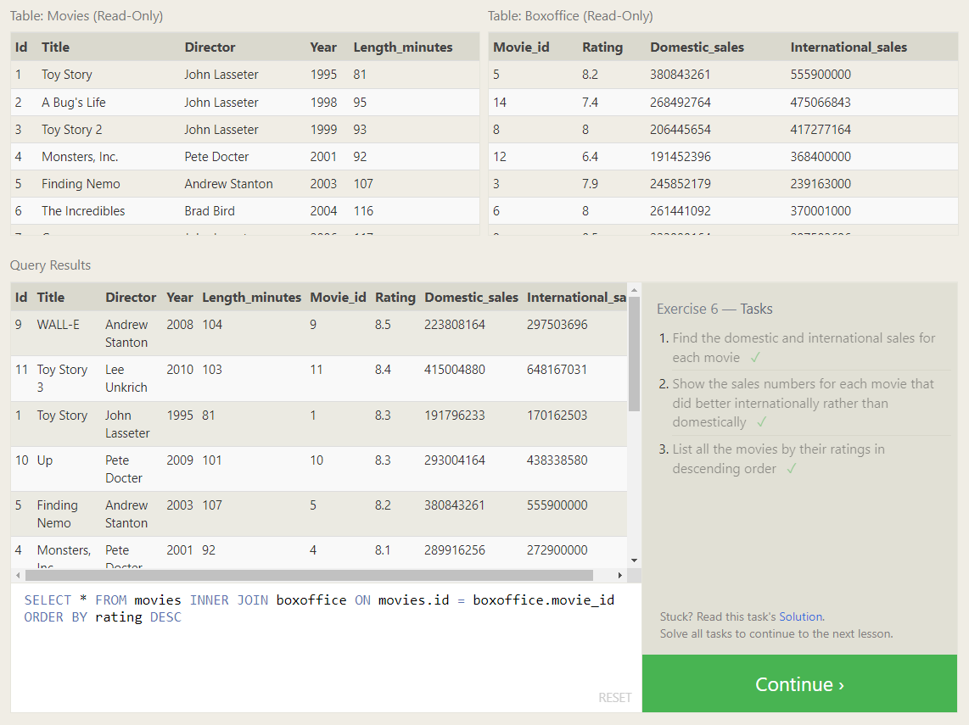Click the Query Results scroll-right arrow

click(619, 575)
